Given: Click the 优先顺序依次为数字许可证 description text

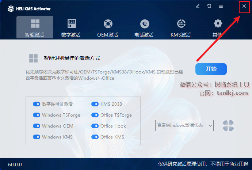Looking at the screenshot, I should pyautogui.click(x=104, y=75).
